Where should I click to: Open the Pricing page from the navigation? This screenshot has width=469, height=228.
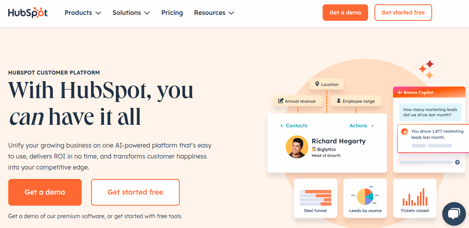172,13
